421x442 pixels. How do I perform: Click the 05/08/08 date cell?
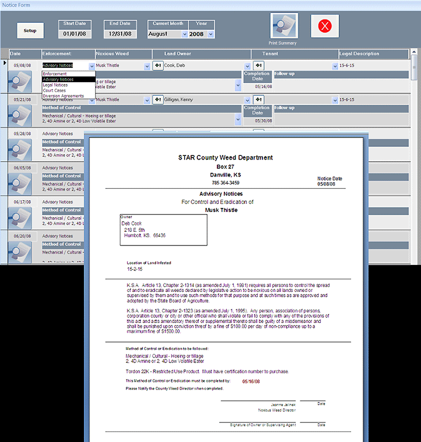(x=22, y=65)
